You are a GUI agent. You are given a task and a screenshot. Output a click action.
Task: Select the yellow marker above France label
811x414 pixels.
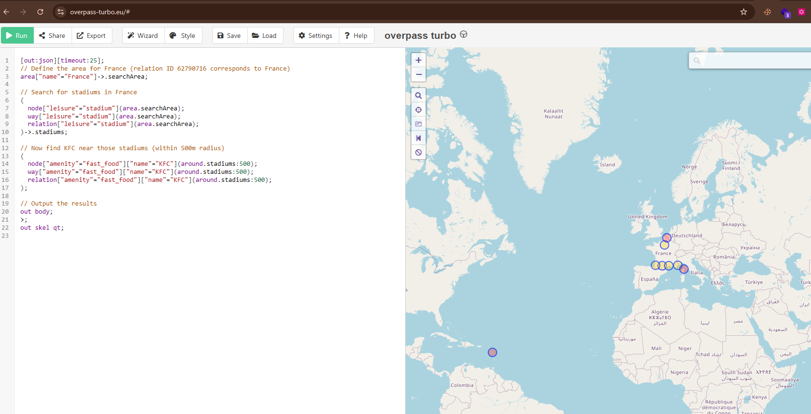pyautogui.click(x=665, y=245)
